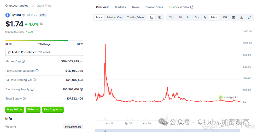This screenshot has width=257, height=132.
Task: Click Cryptocurrencies breadcrumb link
Action: 17,5
